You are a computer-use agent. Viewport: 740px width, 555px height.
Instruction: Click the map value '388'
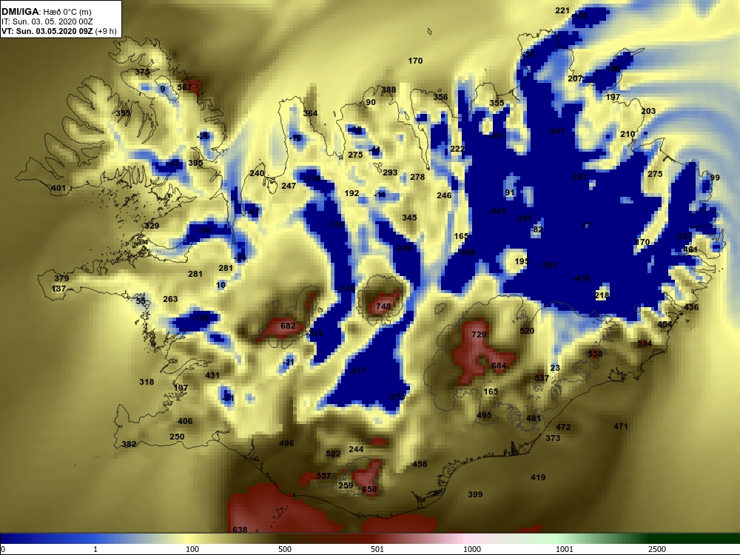pos(389,90)
